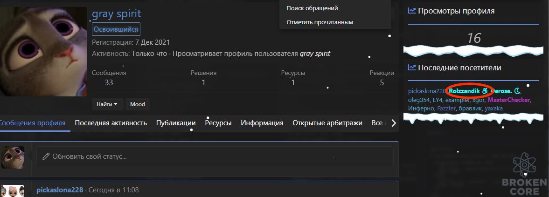Click the large gray spirit avatar image
The height and width of the screenshot is (197, 549).
pyautogui.click(x=43, y=52)
